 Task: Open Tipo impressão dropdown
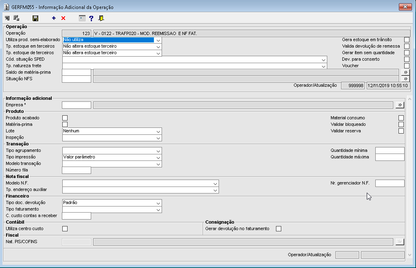pos(158,157)
